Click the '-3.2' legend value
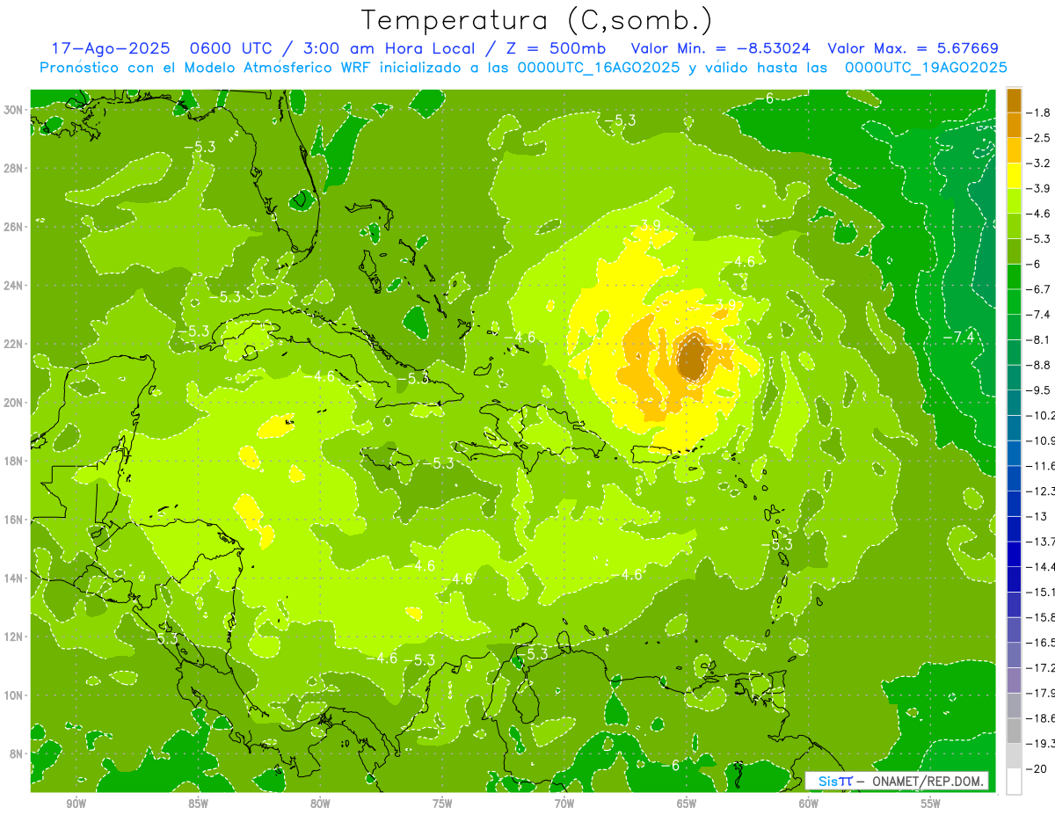Viewport: 1055px width, 815px height. 1039,164
